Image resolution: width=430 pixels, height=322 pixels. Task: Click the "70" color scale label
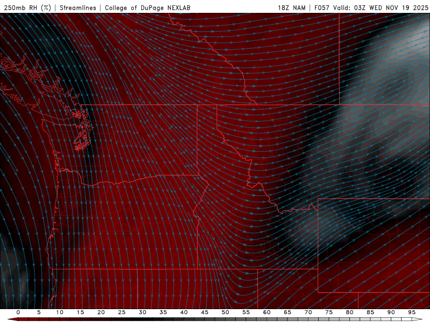(308, 312)
